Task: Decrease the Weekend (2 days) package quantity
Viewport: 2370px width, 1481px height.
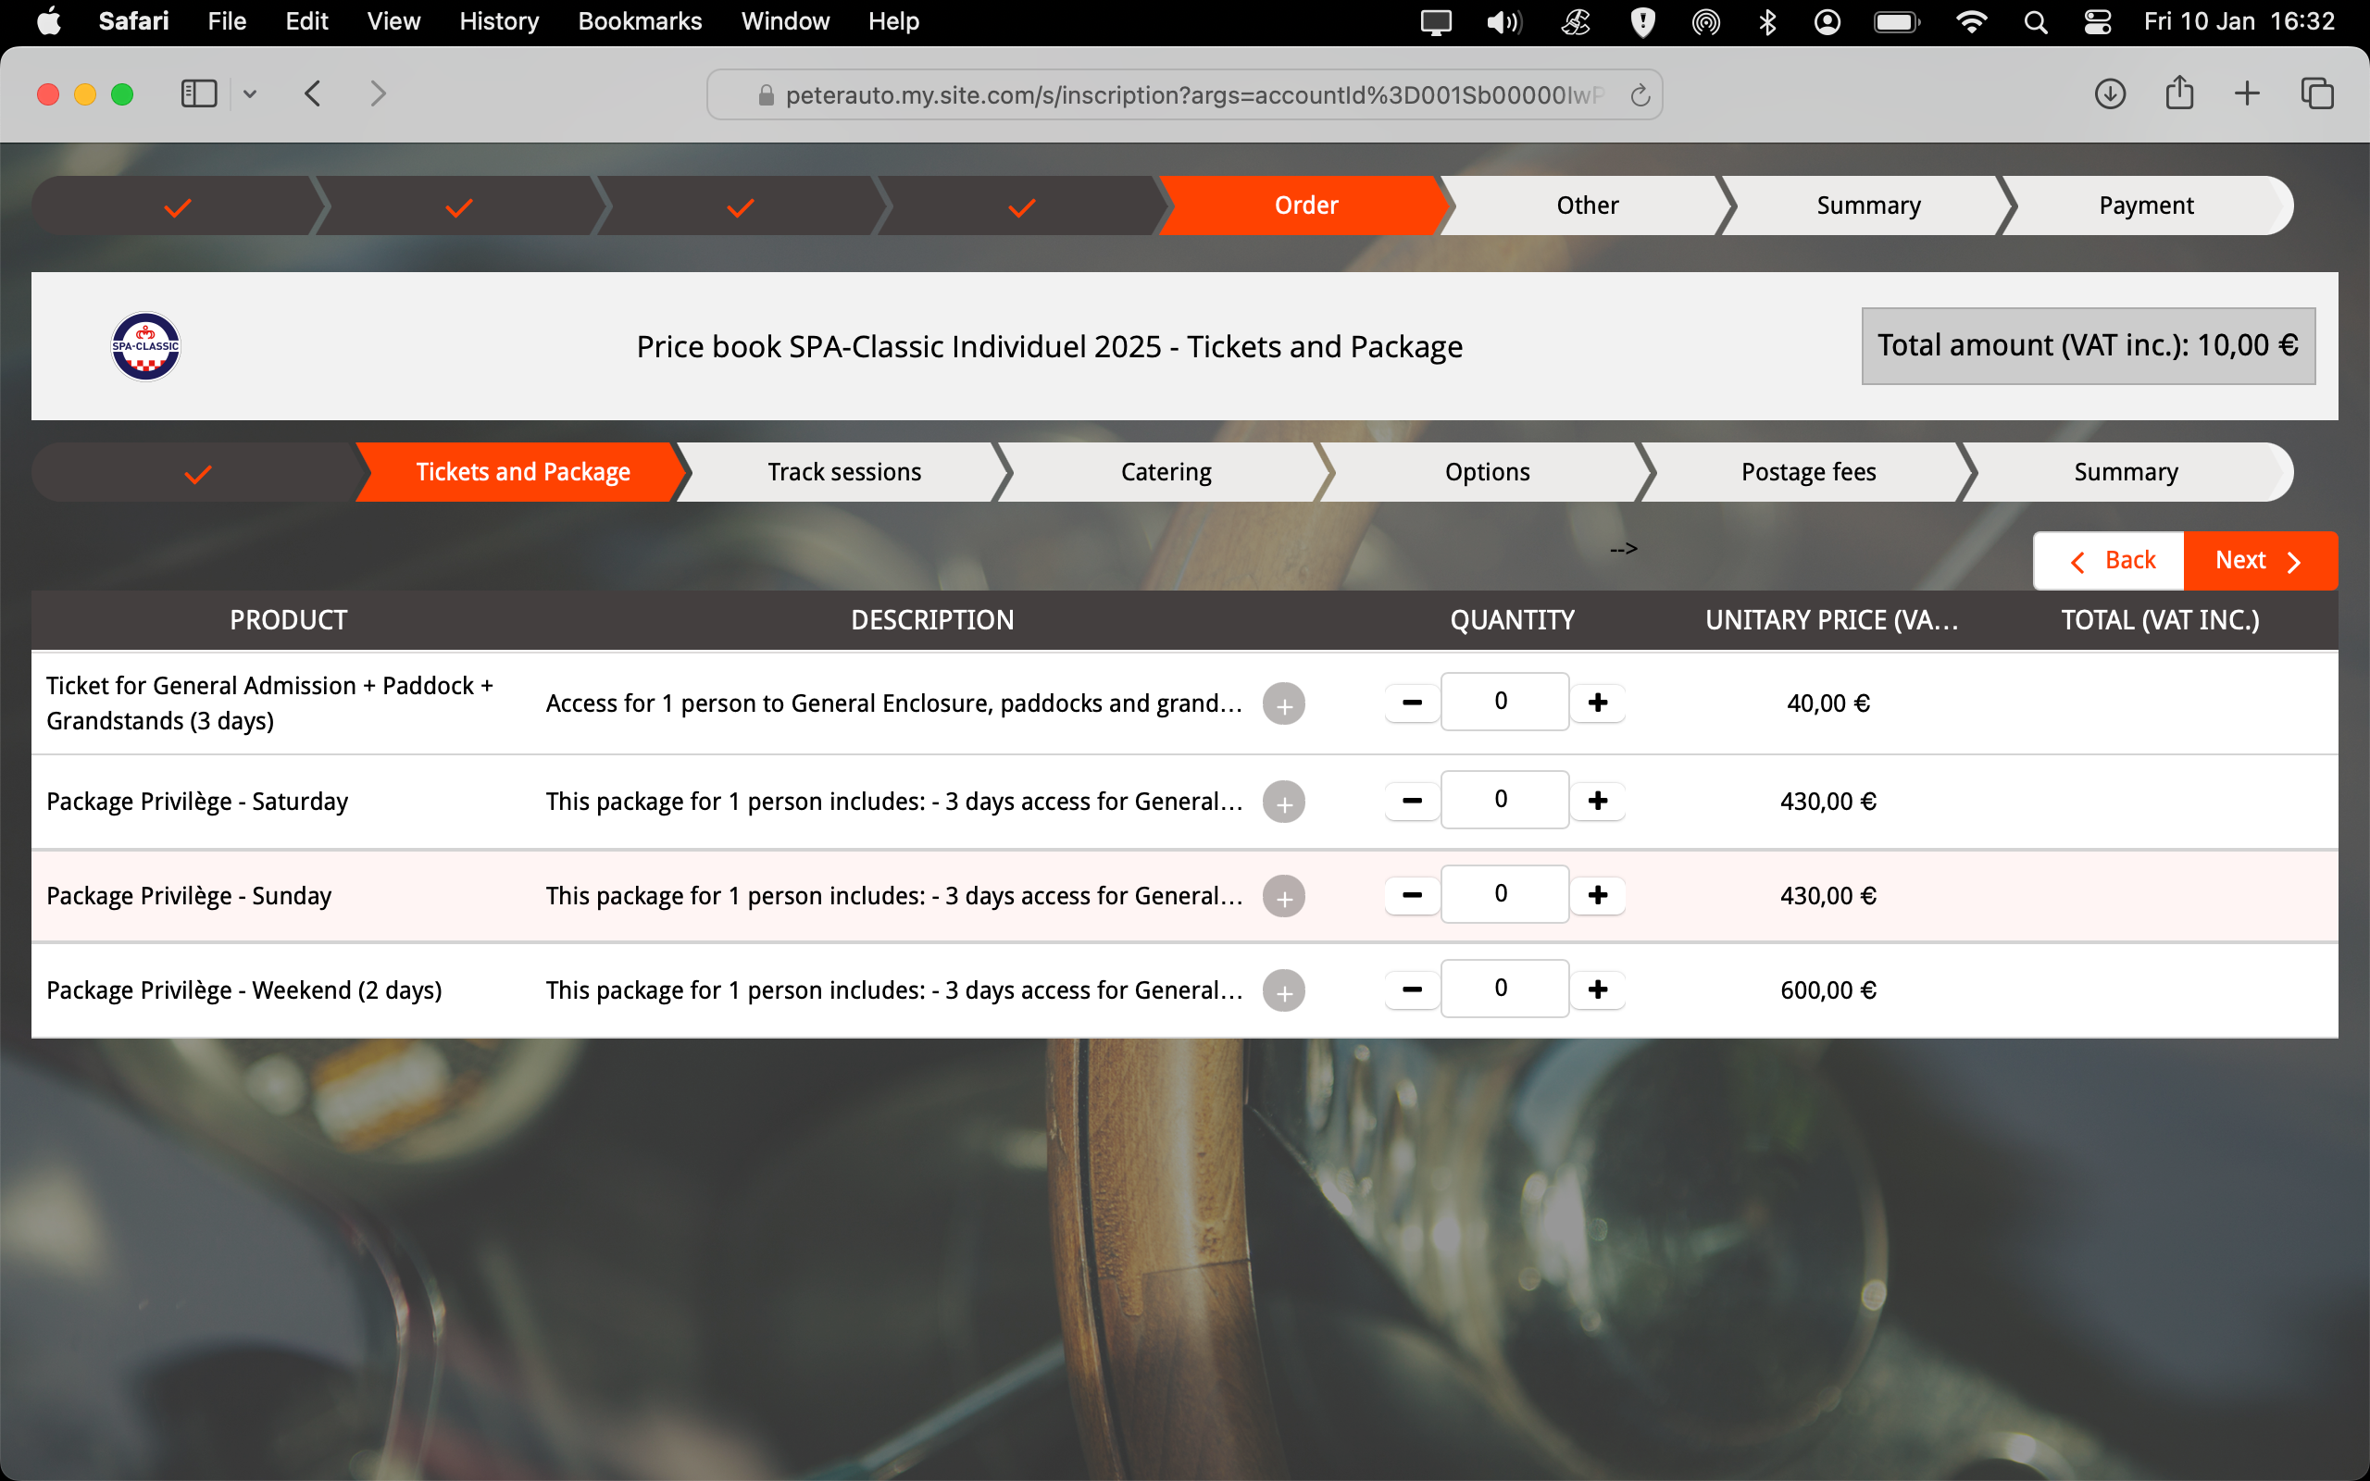Action: (x=1411, y=989)
